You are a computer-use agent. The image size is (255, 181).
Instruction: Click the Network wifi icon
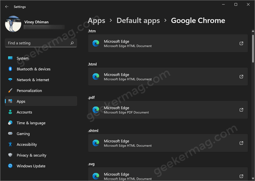coord(10,80)
